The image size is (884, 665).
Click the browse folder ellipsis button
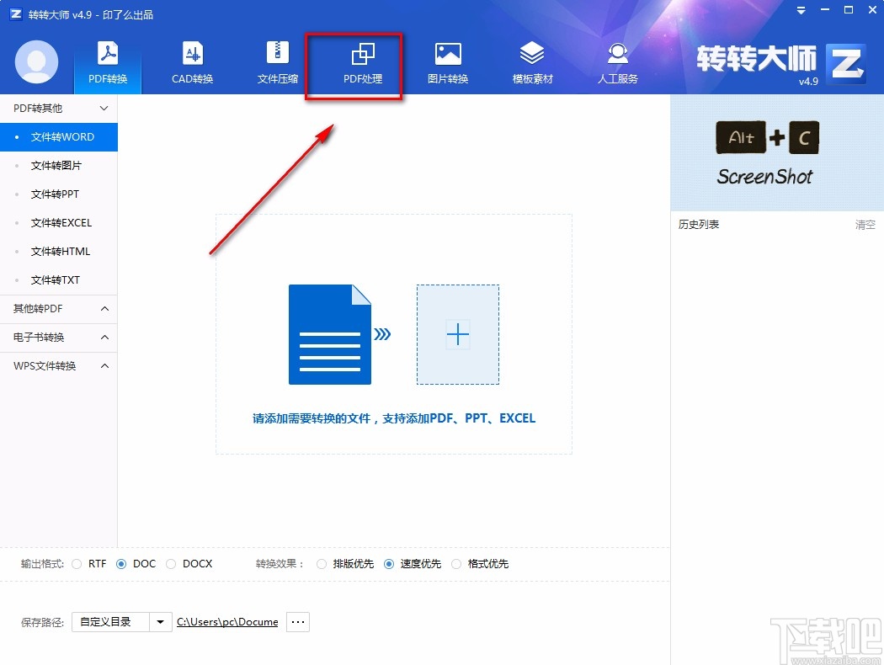298,622
